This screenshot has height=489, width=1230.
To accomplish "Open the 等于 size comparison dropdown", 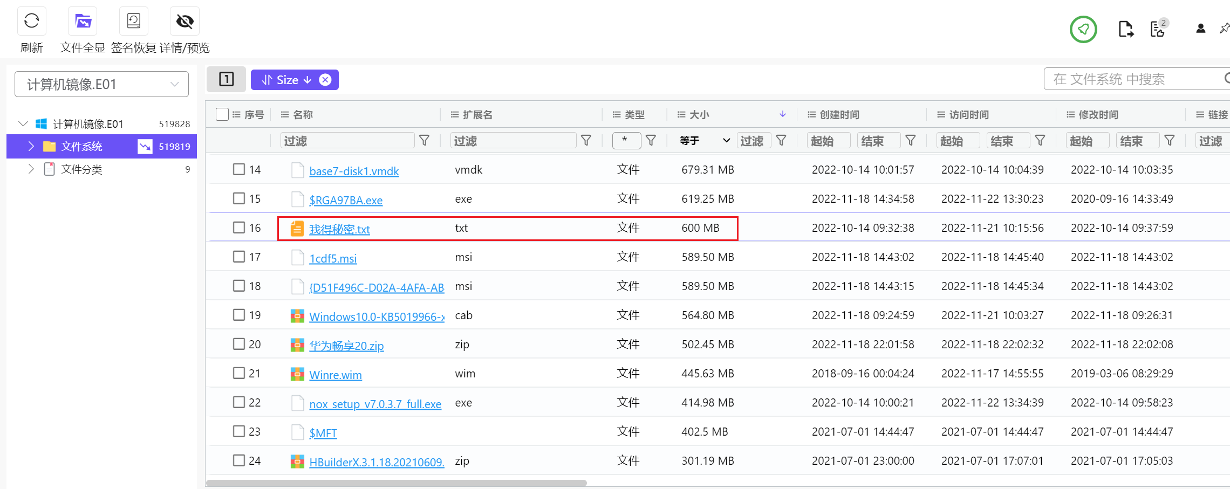I will 705,141.
